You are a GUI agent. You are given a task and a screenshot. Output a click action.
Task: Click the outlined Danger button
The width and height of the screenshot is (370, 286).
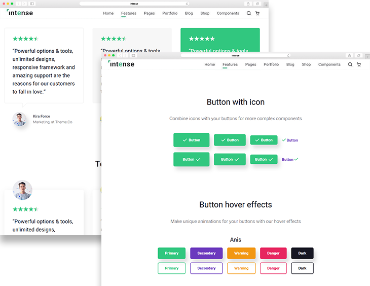(273, 268)
